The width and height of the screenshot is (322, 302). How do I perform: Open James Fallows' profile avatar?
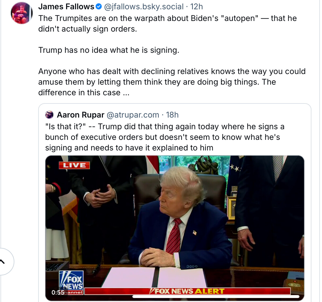(x=22, y=13)
